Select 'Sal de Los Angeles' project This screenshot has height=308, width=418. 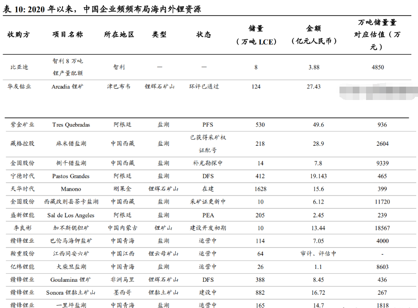tap(71, 215)
